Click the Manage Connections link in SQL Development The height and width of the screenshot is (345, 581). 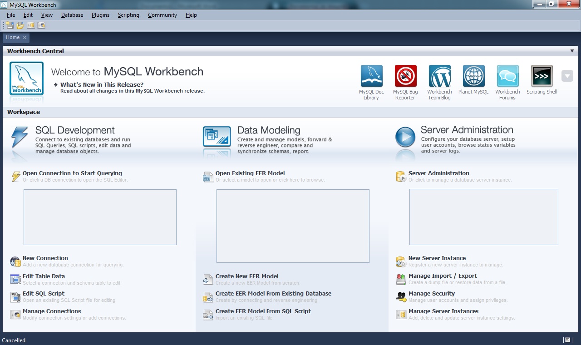pyautogui.click(x=52, y=311)
